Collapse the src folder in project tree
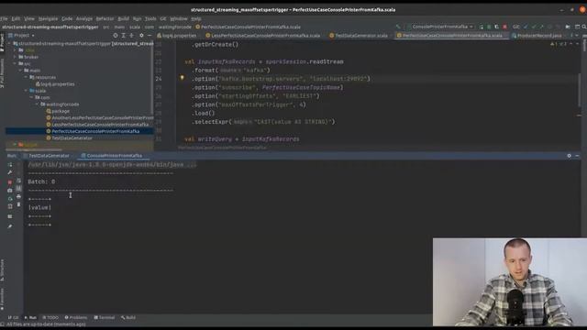This screenshot has width=587, height=330. click(x=15, y=63)
